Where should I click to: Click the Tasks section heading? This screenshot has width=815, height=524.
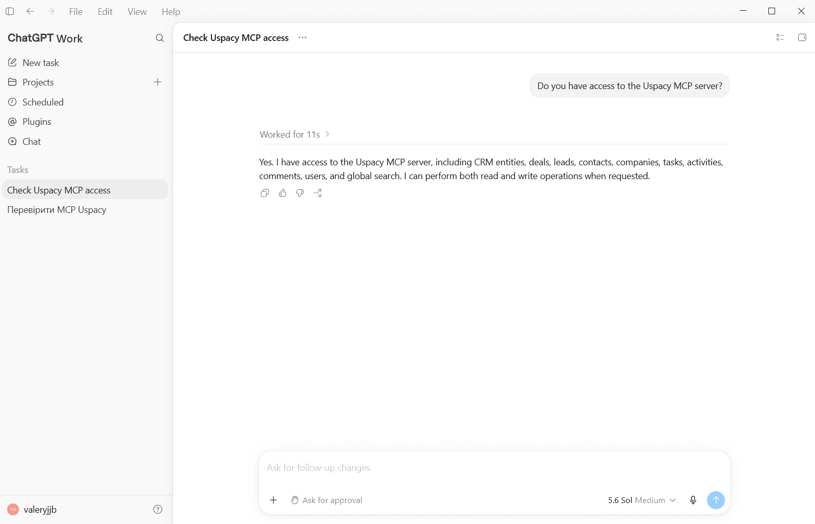tap(18, 170)
